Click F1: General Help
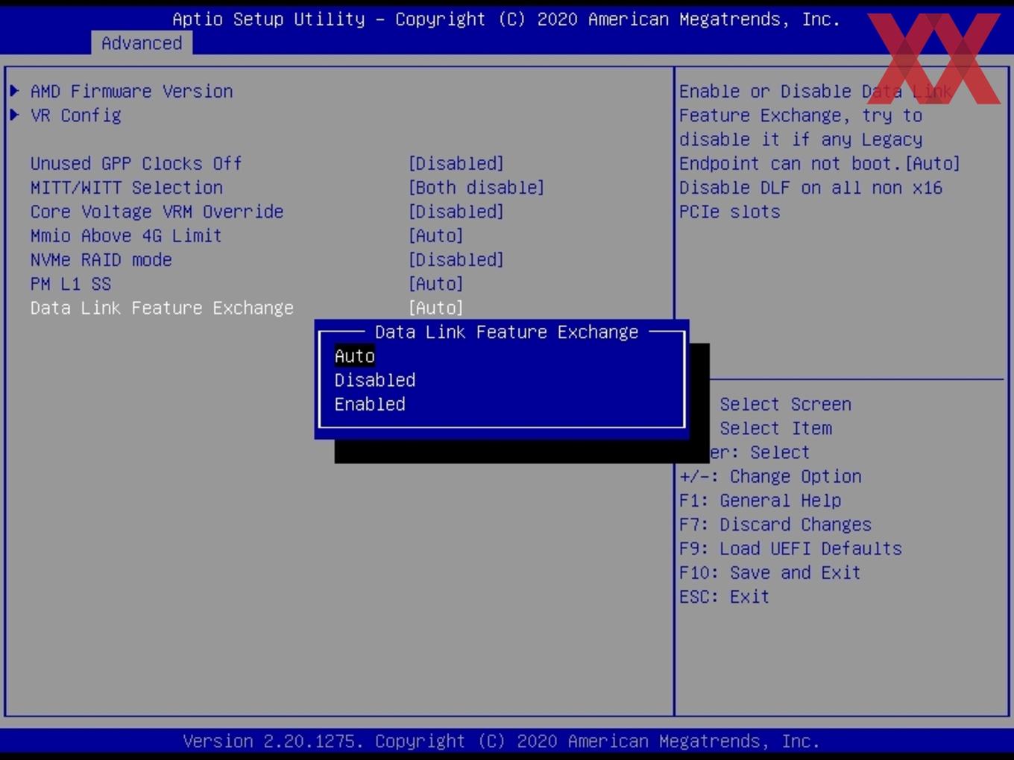 pyautogui.click(x=760, y=501)
